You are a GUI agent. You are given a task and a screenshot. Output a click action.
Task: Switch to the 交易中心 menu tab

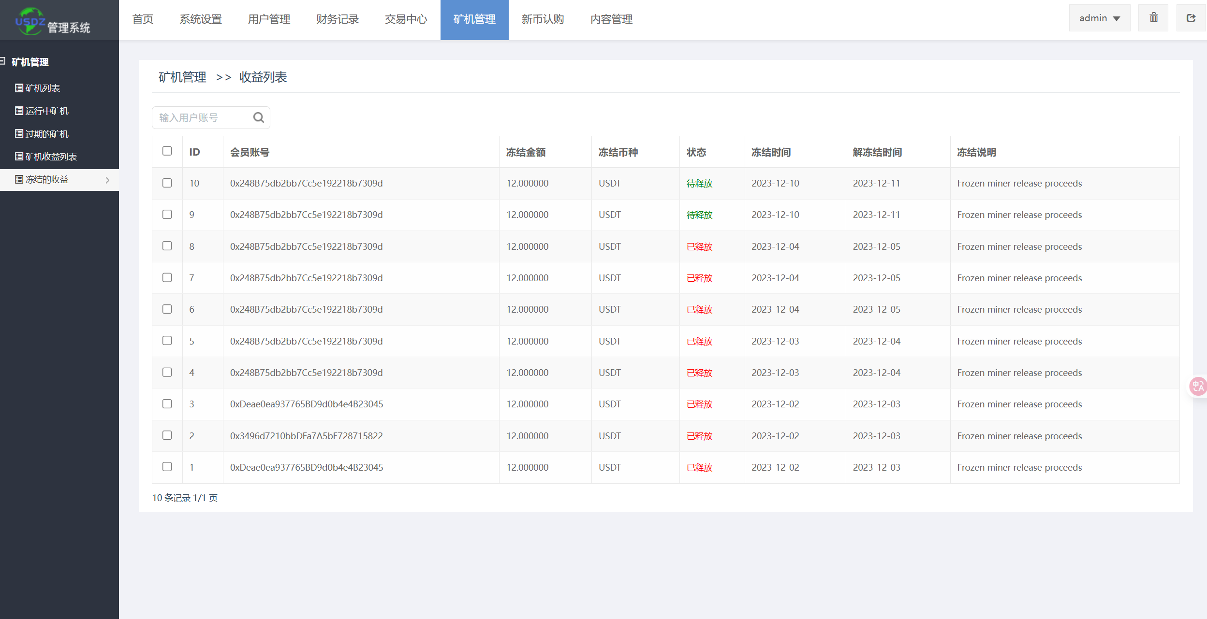tap(406, 19)
